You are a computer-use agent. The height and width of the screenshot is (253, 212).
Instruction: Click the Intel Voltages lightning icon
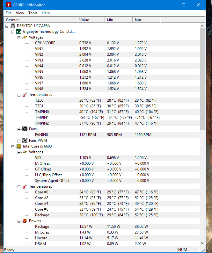point(25,152)
